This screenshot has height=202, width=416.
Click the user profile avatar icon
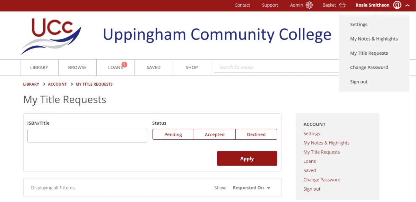[x=397, y=5]
